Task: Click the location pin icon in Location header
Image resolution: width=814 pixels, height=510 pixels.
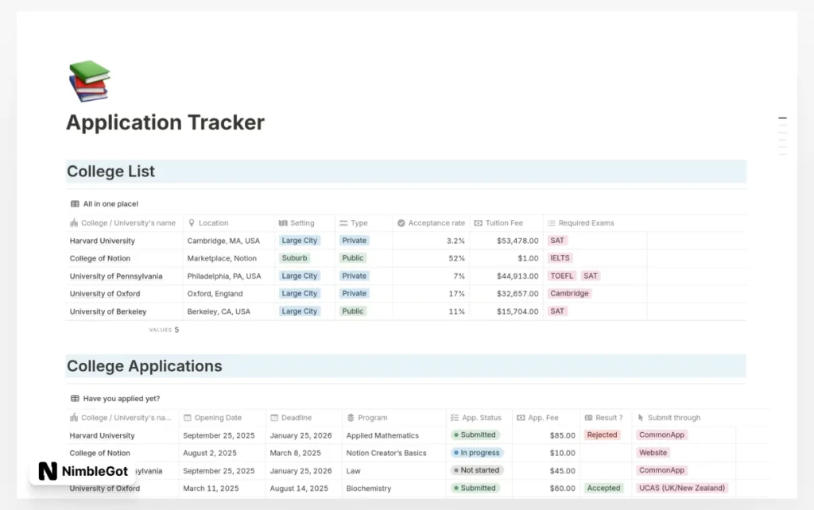Action: pyautogui.click(x=192, y=223)
